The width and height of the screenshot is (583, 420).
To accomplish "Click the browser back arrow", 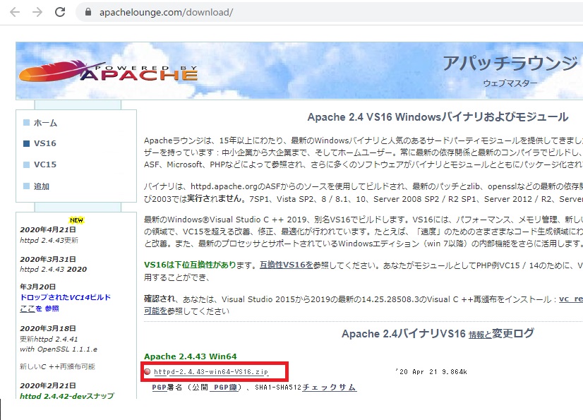I will [x=16, y=12].
